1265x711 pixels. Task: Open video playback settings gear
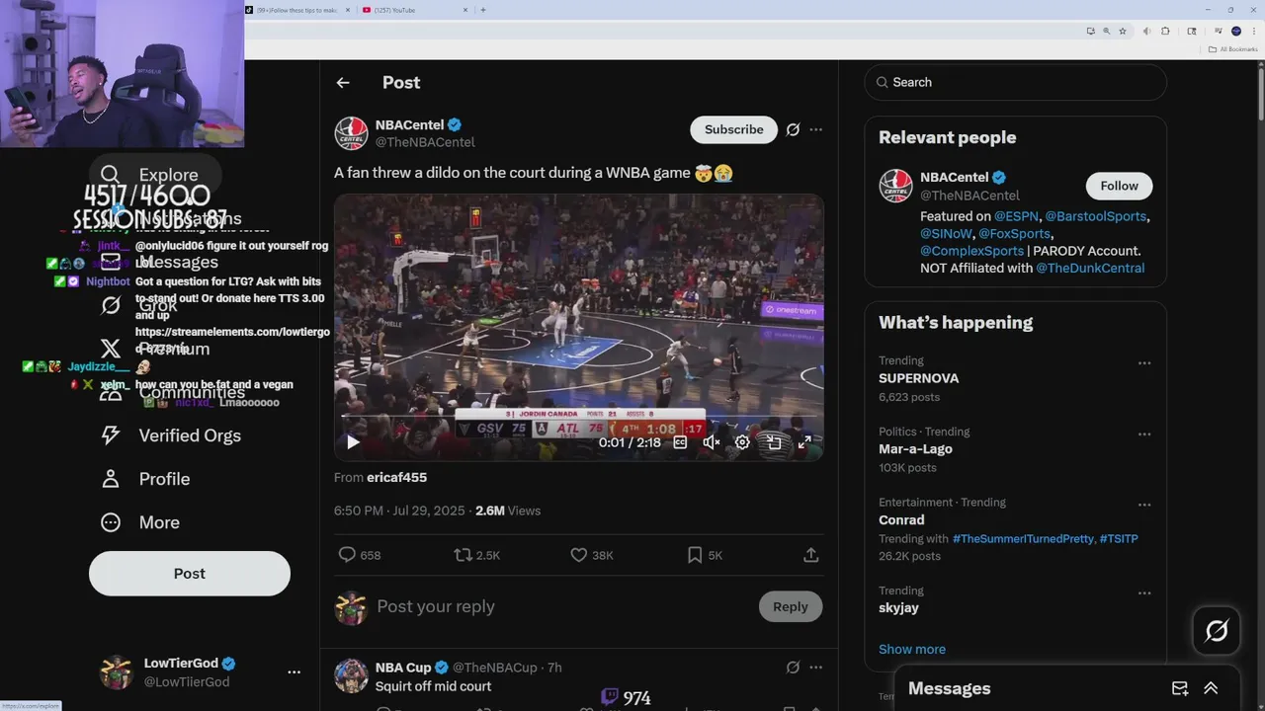[742, 442]
